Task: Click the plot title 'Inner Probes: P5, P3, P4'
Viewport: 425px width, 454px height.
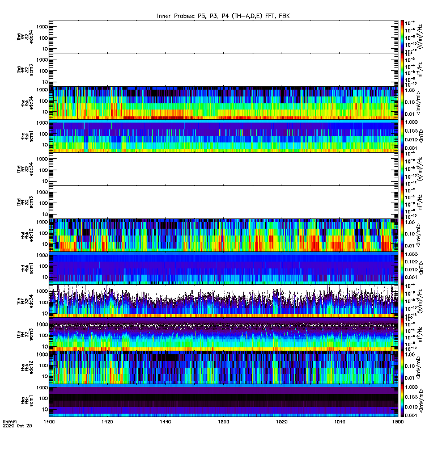Action: click(x=194, y=16)
